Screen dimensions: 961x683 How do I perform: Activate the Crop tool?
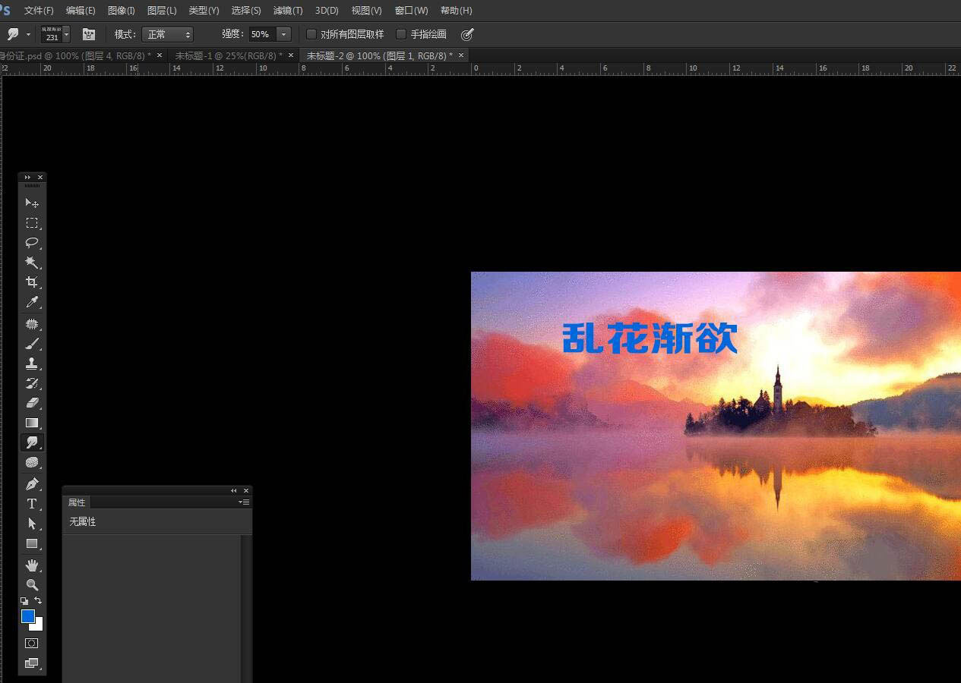tap(32, 282)
